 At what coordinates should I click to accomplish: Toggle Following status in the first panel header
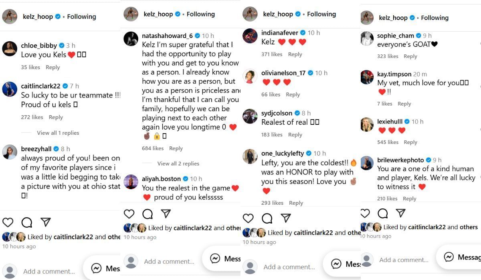point(81,17)
